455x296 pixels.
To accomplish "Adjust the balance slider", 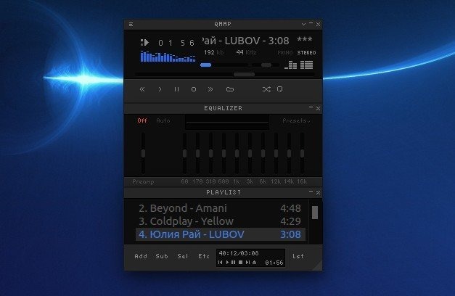I will 266,65.
